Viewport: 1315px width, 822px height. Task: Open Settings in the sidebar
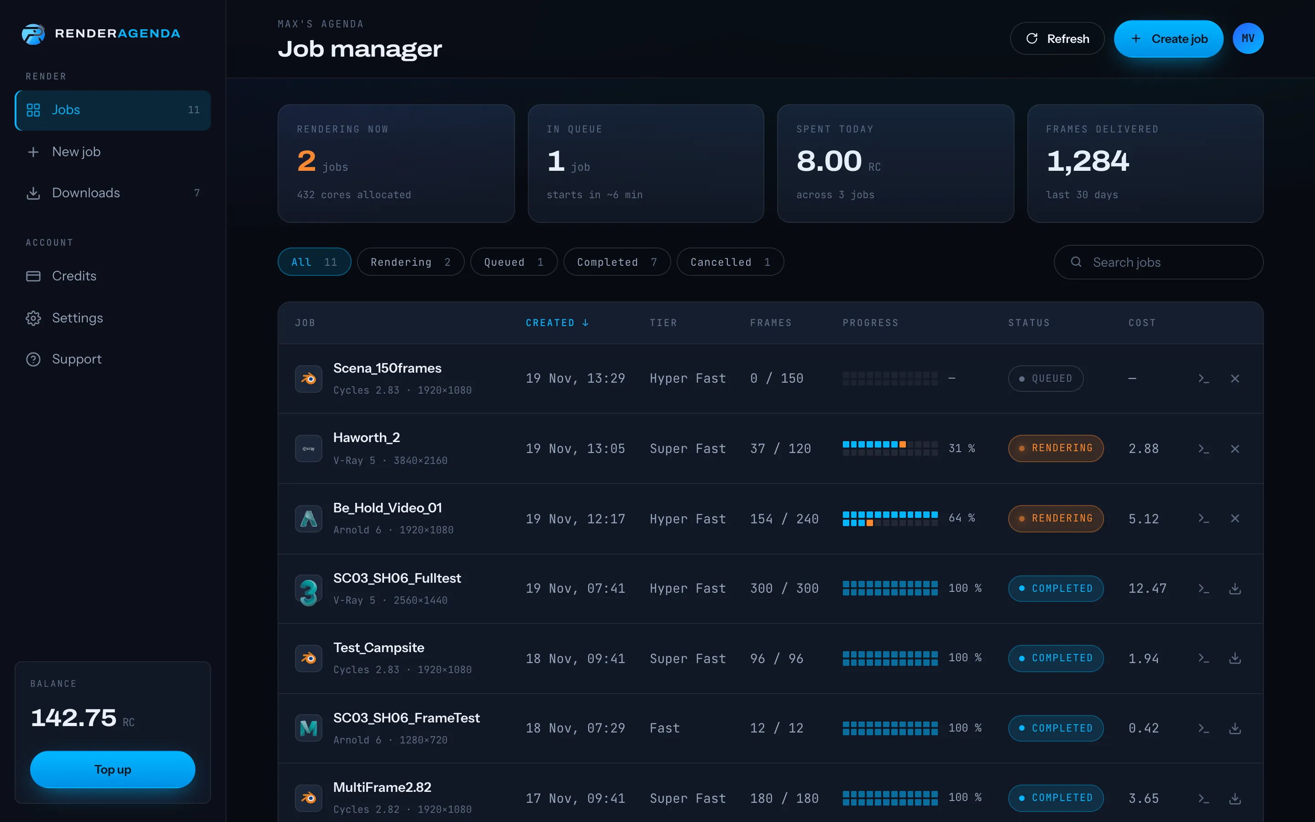click(113, 318)
